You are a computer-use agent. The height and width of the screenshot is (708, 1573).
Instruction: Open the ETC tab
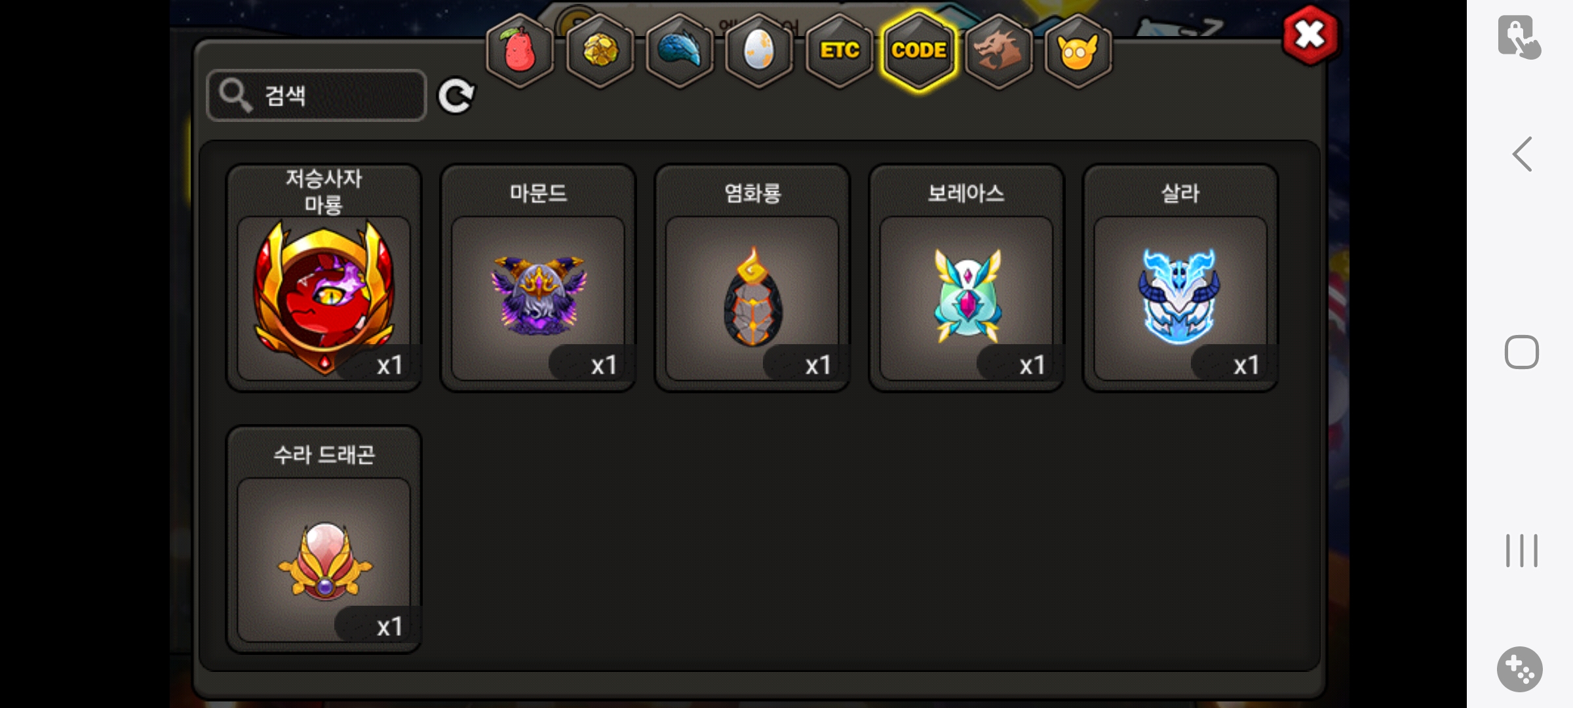tap(839, 50)
